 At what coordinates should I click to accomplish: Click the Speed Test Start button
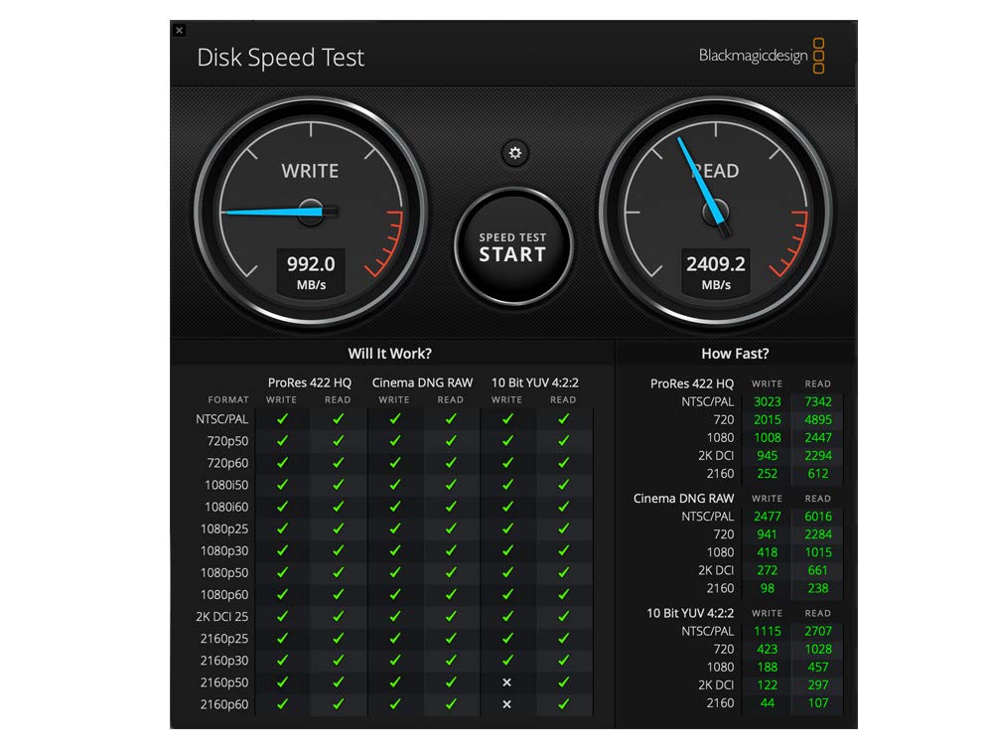[x=513, y=247]
